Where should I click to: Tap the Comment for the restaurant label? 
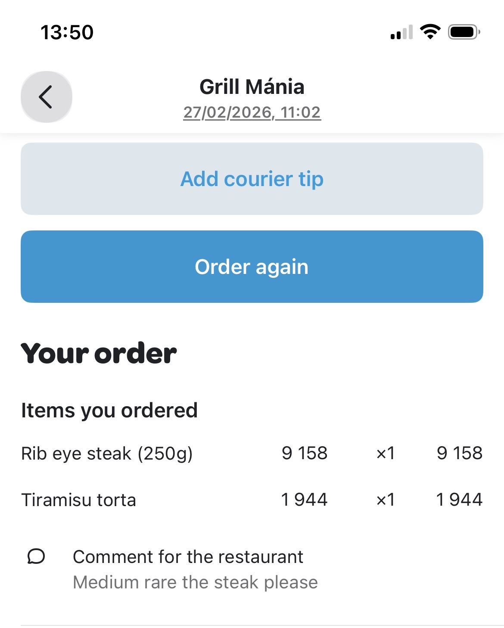click(x=188, y=556)
